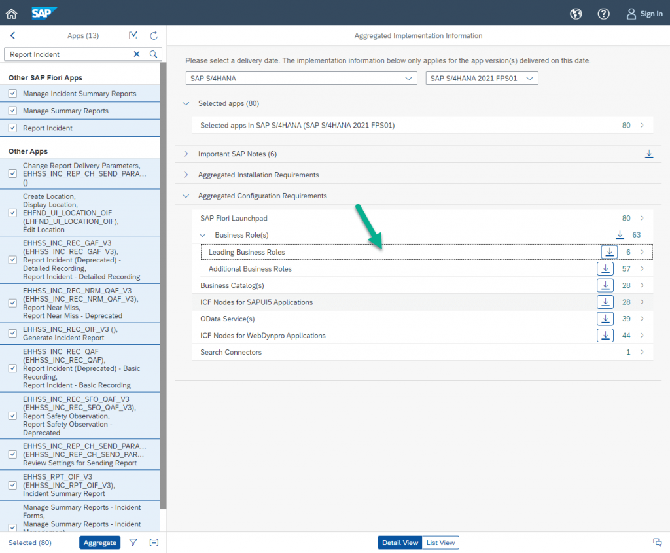Screen dimensions: 670x553
Task: Open the filter funnel icon
Action: (133, 543)
